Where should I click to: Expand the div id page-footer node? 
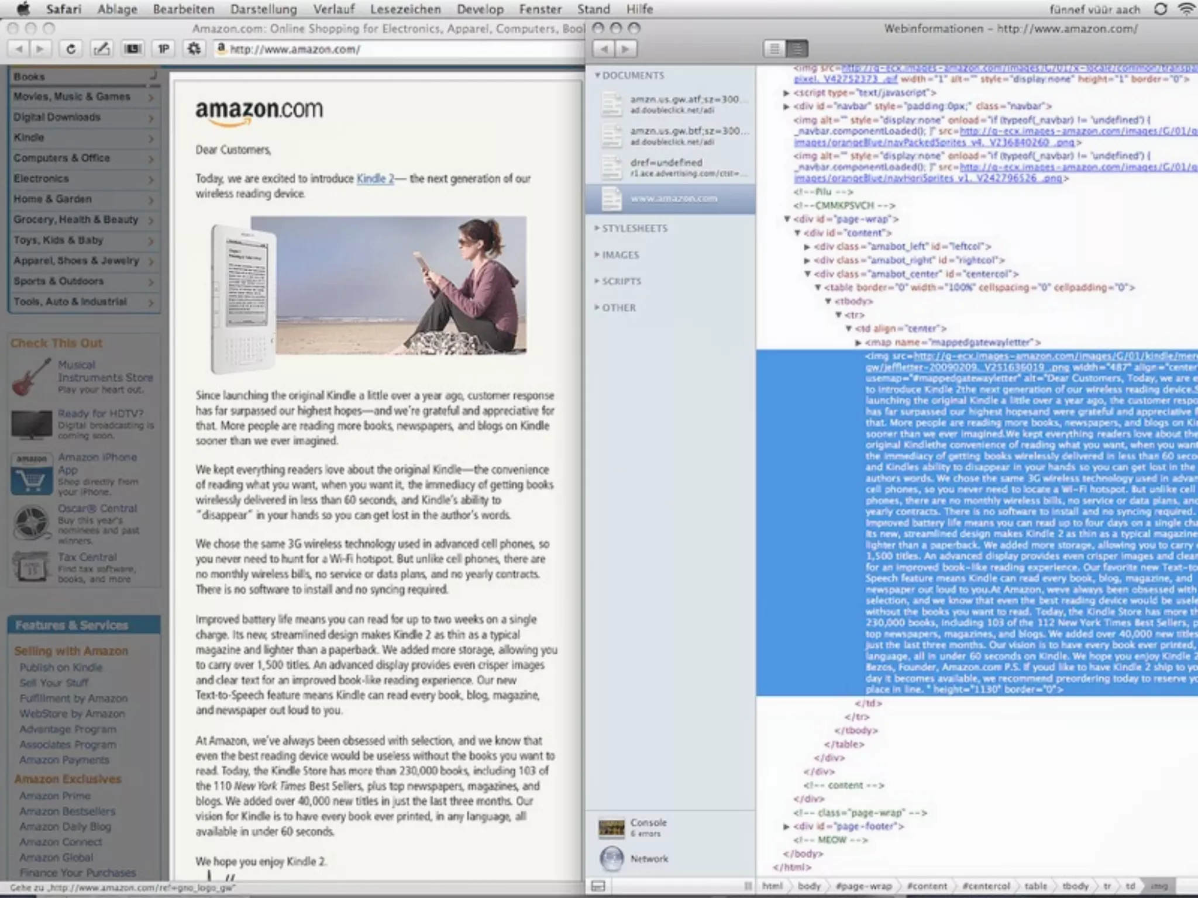[787, 827]
